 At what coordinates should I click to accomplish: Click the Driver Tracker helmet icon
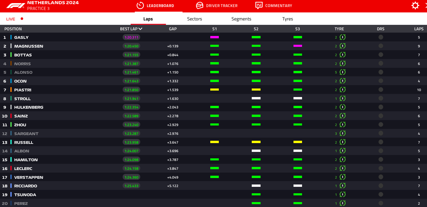pyautogui.click(x=200, y=5)
